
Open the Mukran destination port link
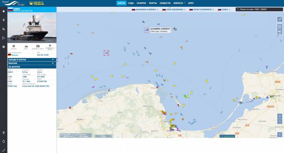(x=15, y=55)
